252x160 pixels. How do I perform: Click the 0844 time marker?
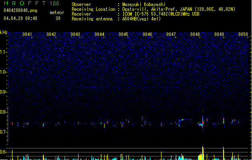[99, 34]
